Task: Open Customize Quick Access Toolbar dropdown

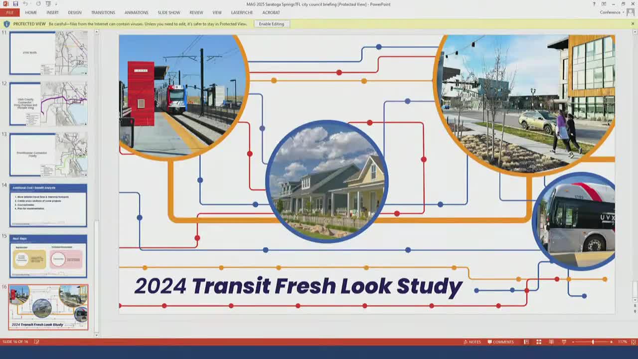Action: point(56,4)
